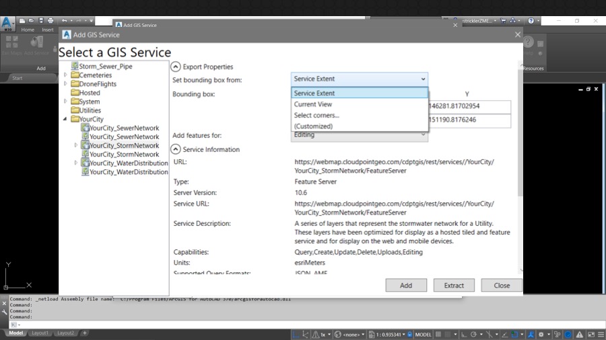Select the Utilities folder
The width and height of the screenshot is (606, 340).
pyautogui.click(x=86, y=110)
